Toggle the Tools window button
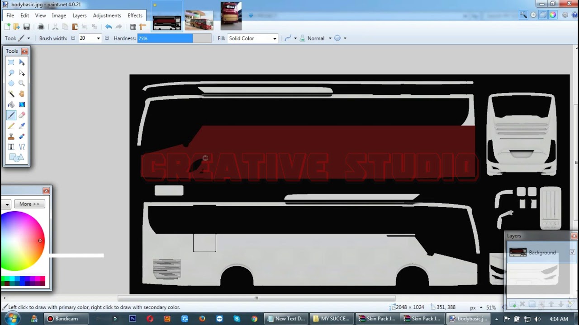579x325 pixels. click(523, 15)
